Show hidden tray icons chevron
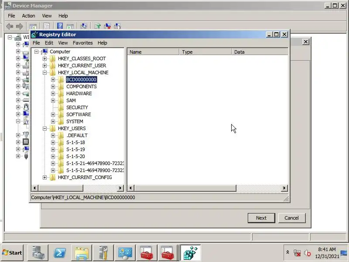This screenshot has height=262, width=349. (287, 252)
